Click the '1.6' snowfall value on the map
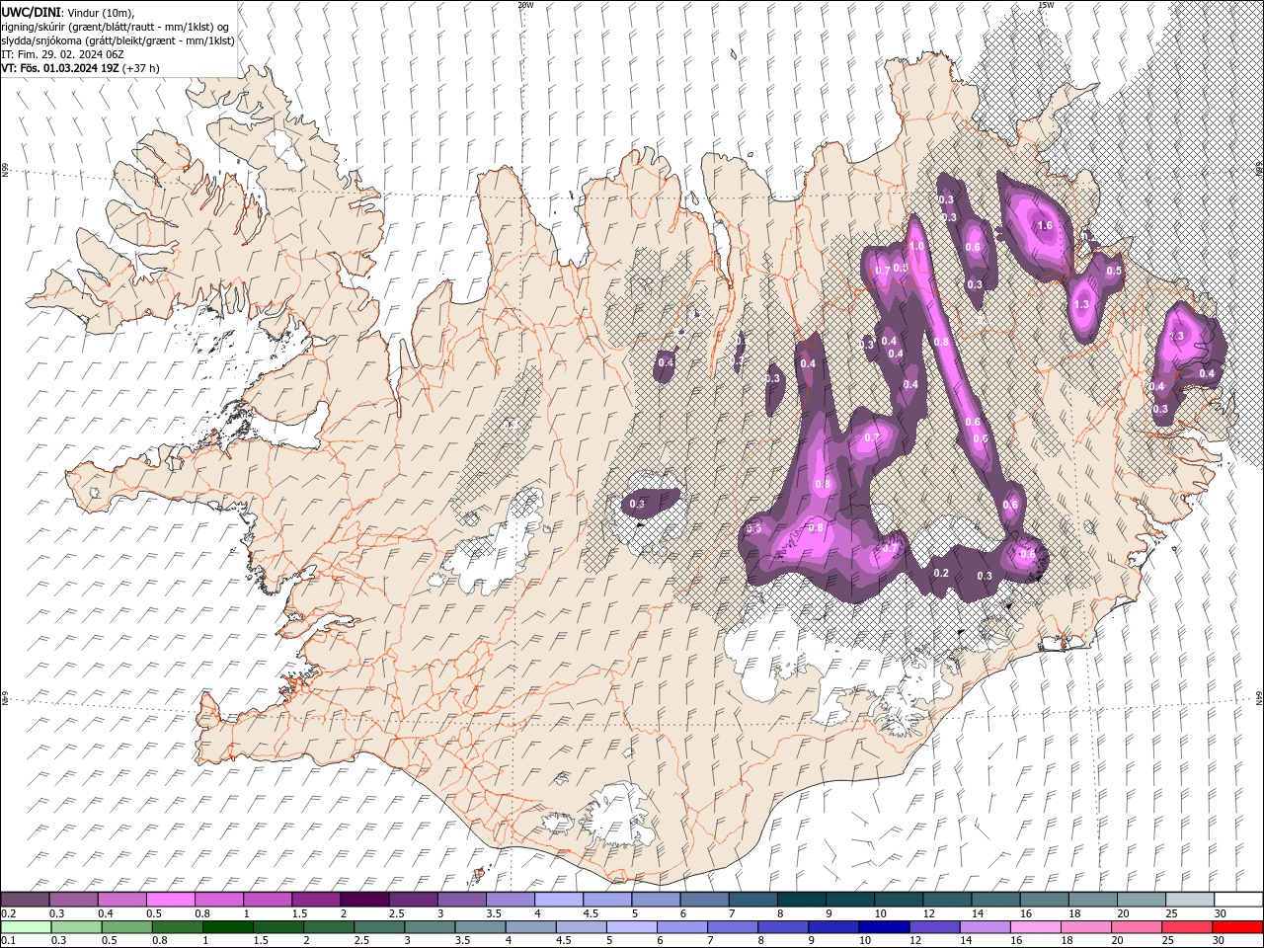The image size is (1264, 948). click(x=1046, y=226)
